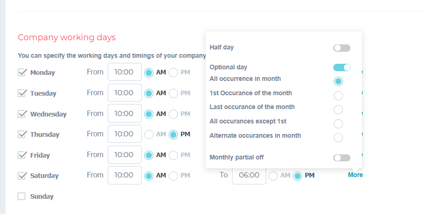Uncheck the Wednesday checkbox
The height and width of the screenshot is (214, 428).
22,114
